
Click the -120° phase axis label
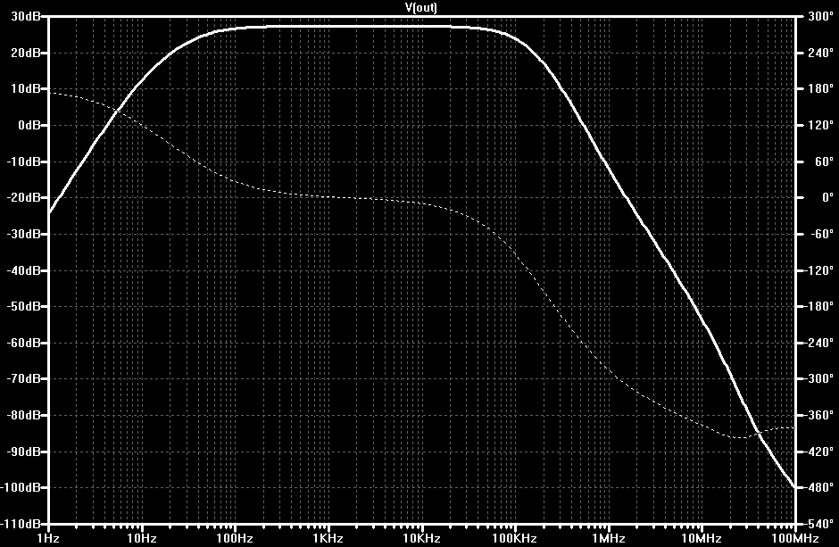pyautogui.click(x=818, y=270)
